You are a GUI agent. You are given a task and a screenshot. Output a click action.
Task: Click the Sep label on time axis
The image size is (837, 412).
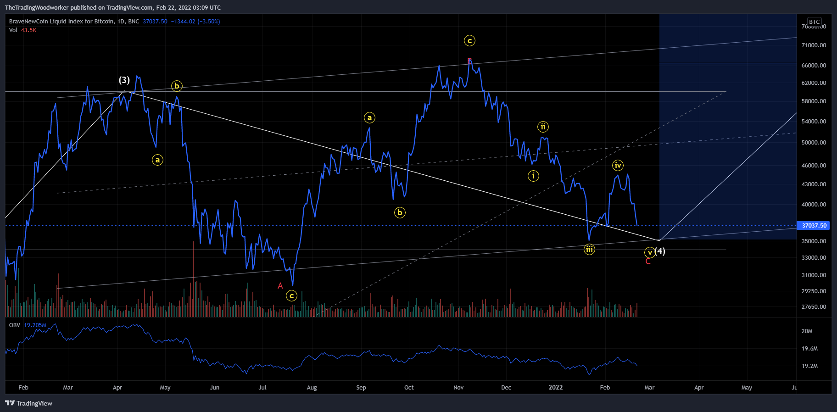coord(361,388)
